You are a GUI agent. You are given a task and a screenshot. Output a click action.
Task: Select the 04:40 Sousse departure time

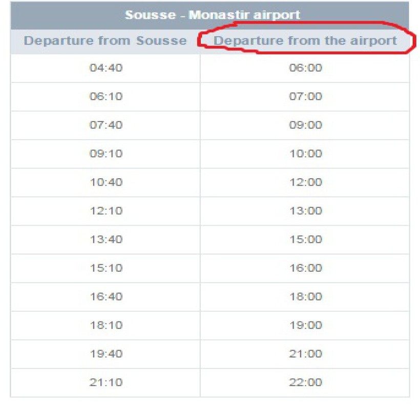pyautogui.click(x=106, y=68)
